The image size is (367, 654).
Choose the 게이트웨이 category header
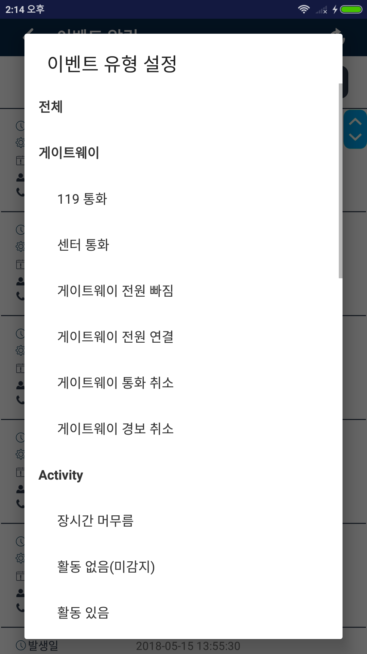point(69,153)
